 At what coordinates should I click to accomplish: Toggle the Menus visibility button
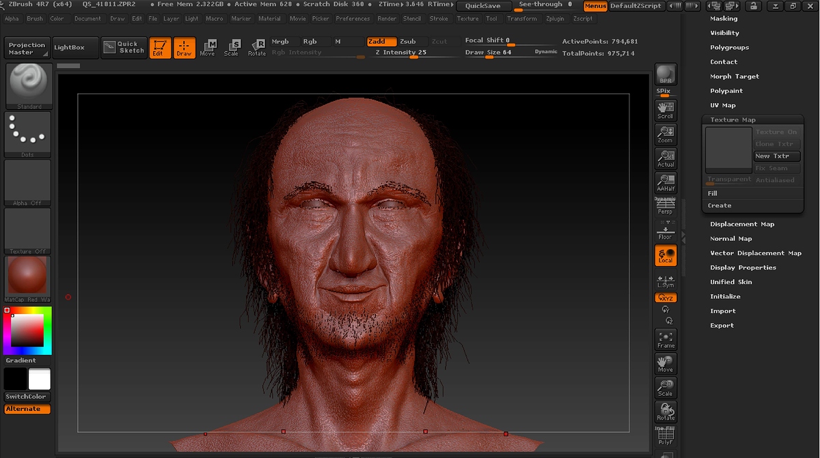[595, 5]
